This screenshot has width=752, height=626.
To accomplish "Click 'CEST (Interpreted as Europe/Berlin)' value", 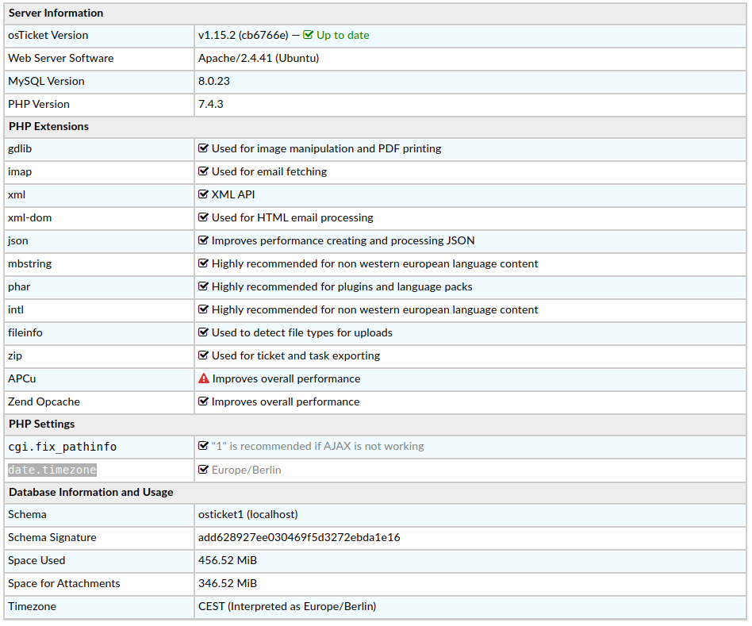I will coord(287,607).
